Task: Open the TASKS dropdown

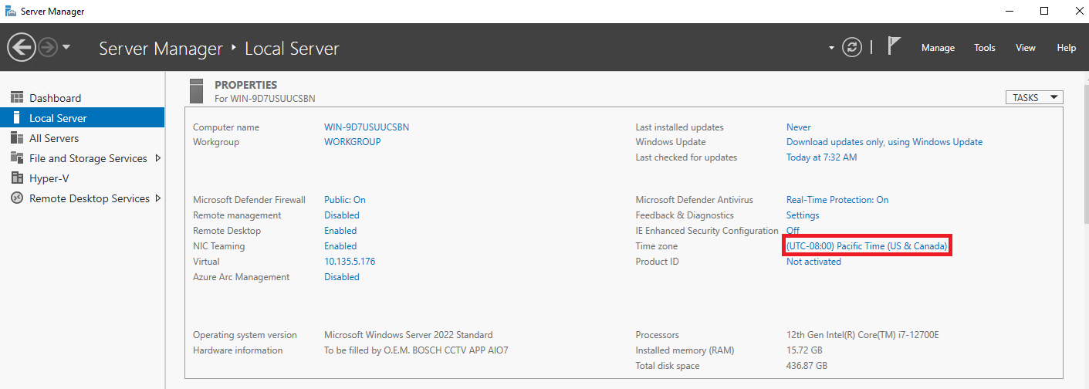Action: (x=1034, y=97)
